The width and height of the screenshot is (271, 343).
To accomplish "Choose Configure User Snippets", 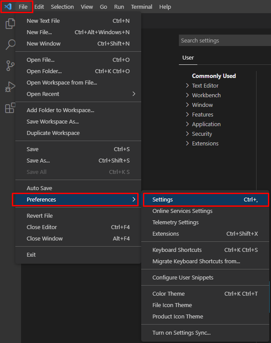I will pyautogui.click(x=205, y=277).
